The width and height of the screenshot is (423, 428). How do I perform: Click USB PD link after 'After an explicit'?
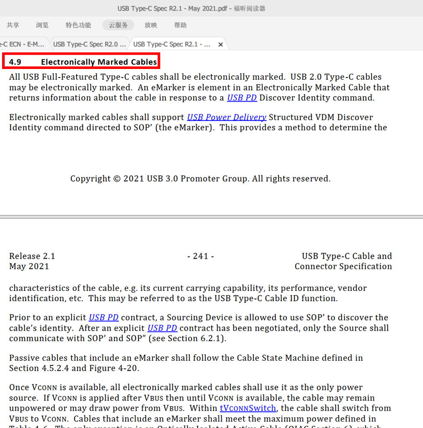coord(162,328)
